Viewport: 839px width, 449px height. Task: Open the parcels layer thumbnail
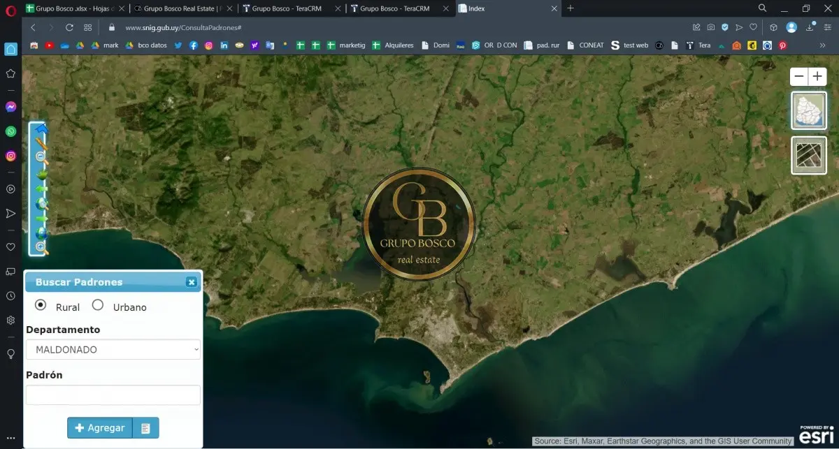809,155
